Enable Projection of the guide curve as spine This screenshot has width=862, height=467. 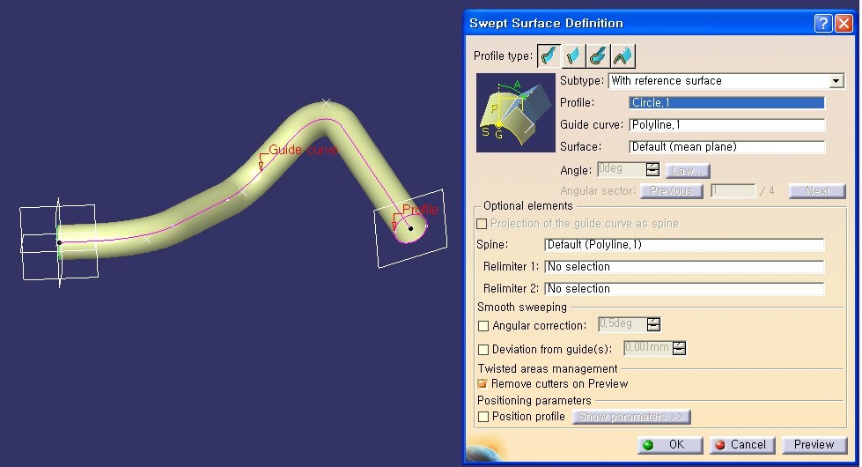[482, 224]
